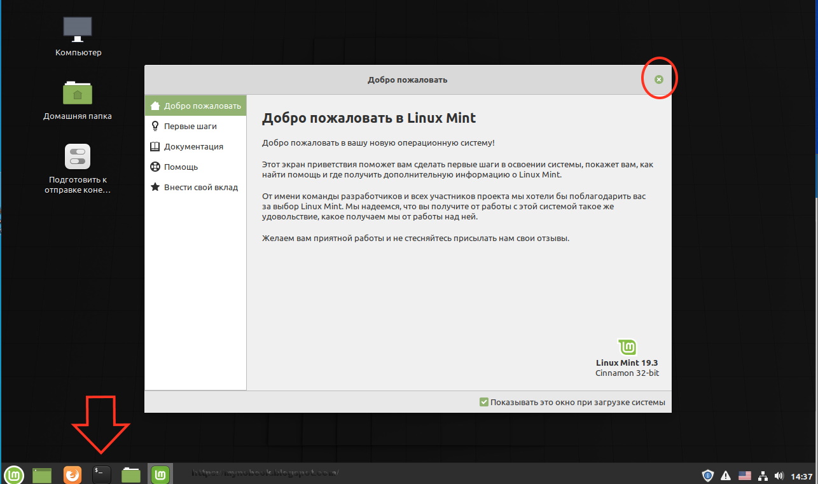Open the Документация section

click(195, 146)
